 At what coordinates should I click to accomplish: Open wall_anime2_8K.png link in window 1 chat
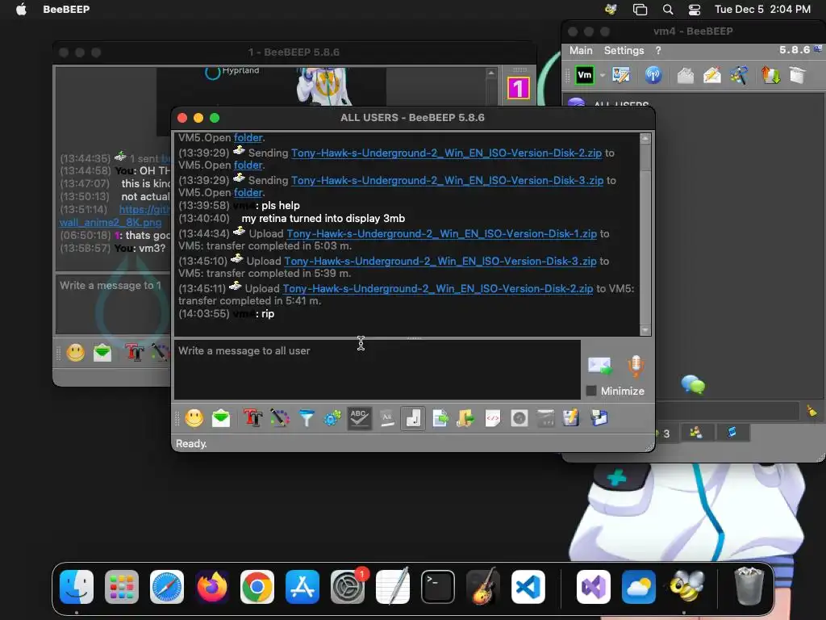click(x=111, y=223)
